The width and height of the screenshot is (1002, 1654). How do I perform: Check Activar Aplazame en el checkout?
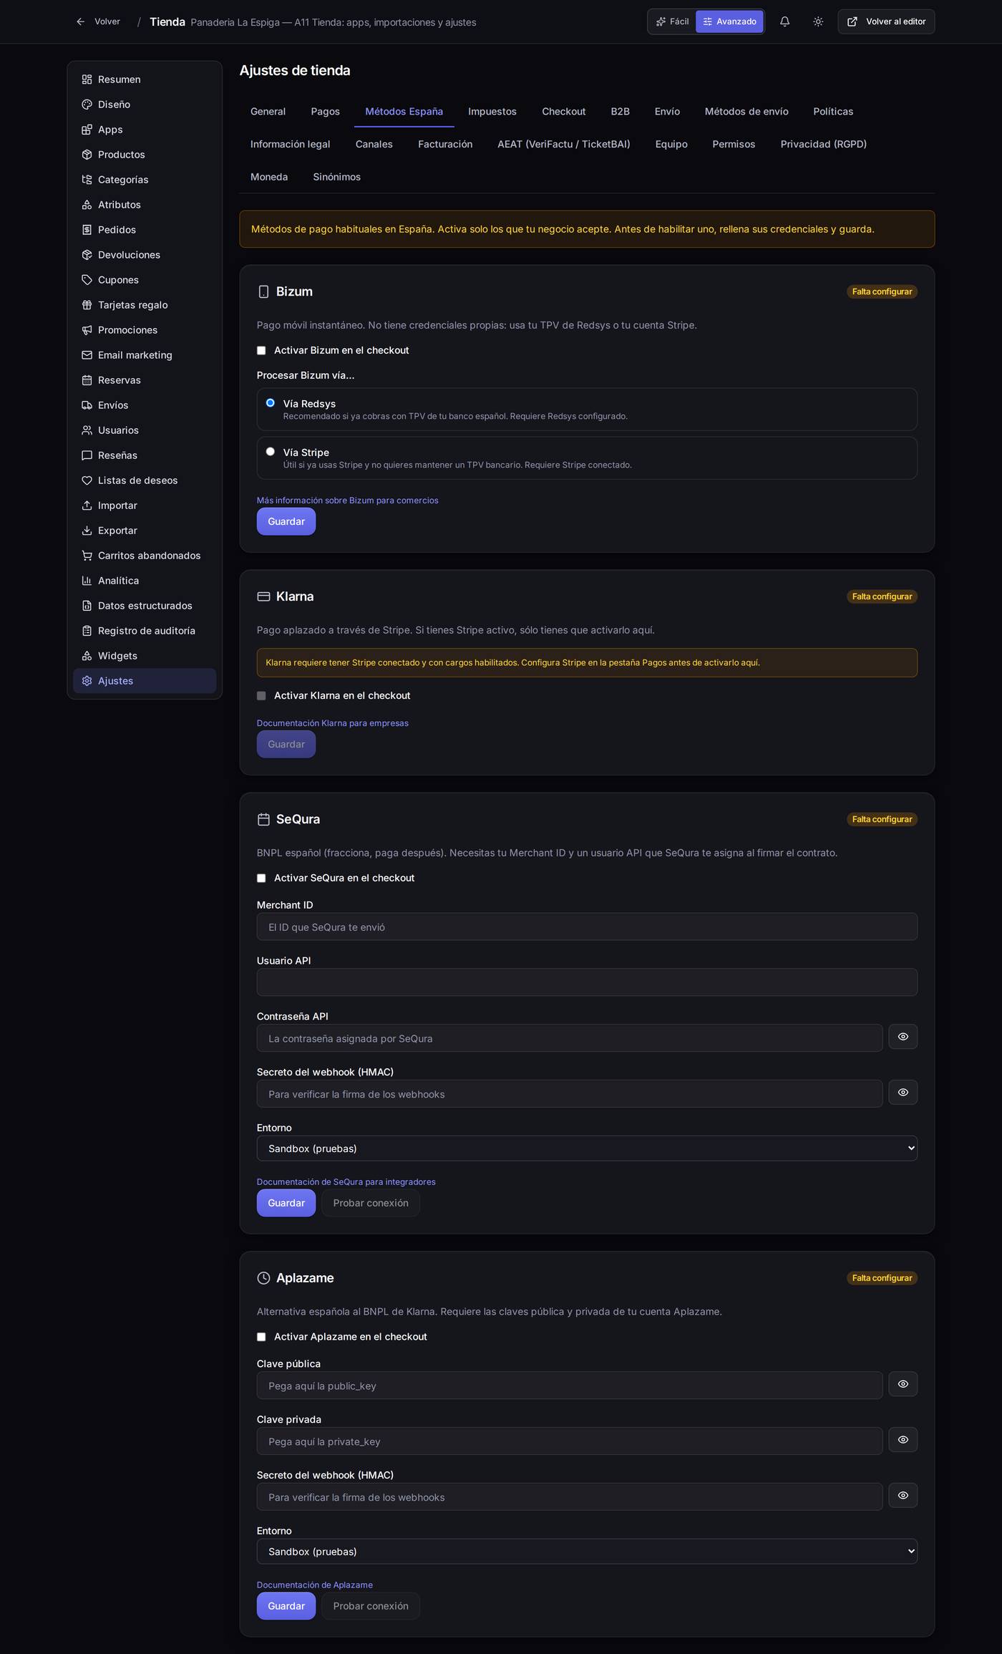pos(261,1337)
